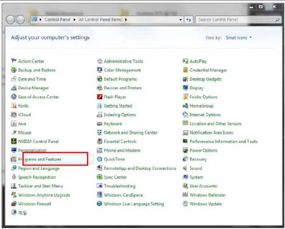Open Personalization settings

pos(32,150)
